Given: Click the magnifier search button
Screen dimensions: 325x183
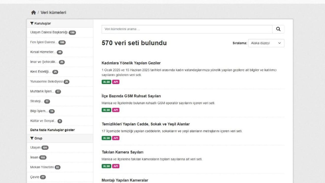Looking at the screenshot, I should [278, 29].
